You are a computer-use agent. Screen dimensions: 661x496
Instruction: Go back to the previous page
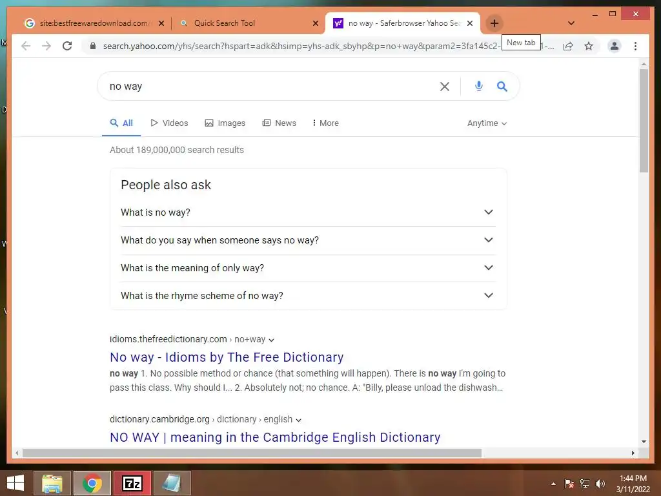pos(26,46)
